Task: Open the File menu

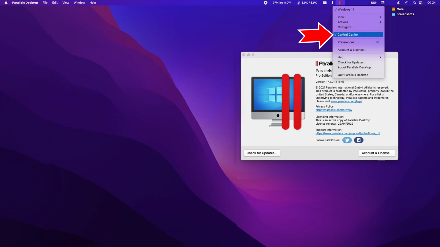Action: (45, 3)
